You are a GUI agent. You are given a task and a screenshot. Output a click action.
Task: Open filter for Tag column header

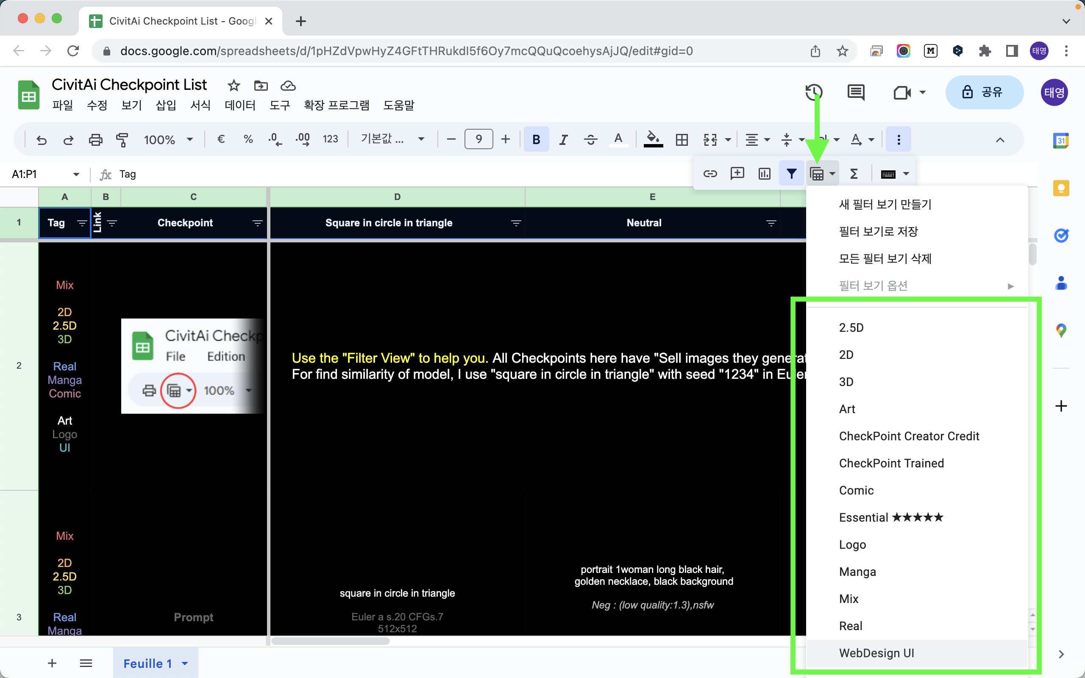[82, 223]
